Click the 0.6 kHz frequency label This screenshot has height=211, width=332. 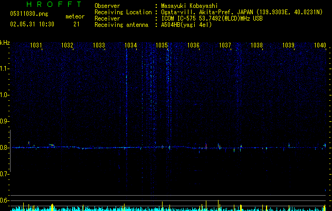5,200
